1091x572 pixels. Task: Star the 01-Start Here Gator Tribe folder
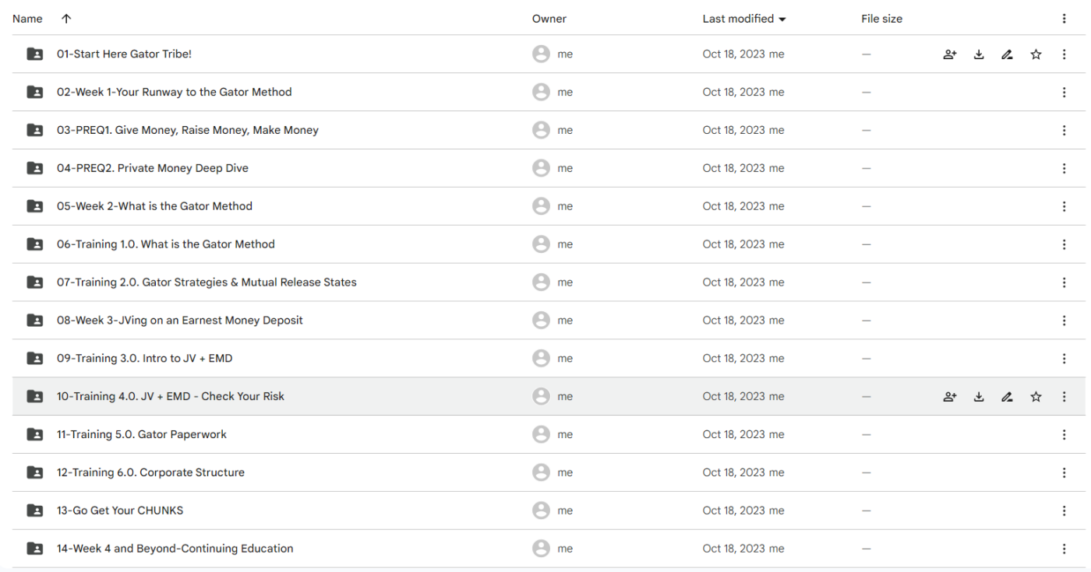(x=1036, y=54)
